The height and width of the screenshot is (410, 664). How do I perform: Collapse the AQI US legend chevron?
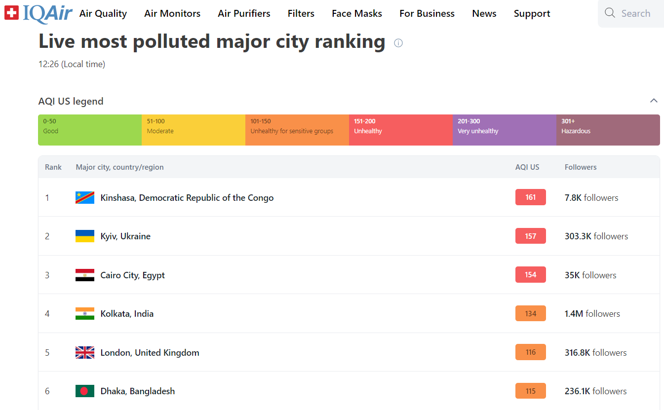click(654, 101)
